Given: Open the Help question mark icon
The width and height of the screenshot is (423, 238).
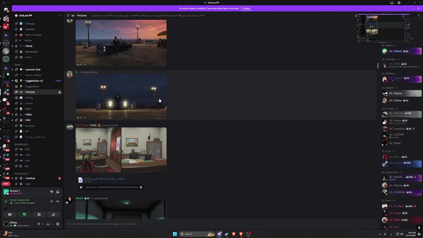Looking at the screenshot, I should tap(399, 3).
